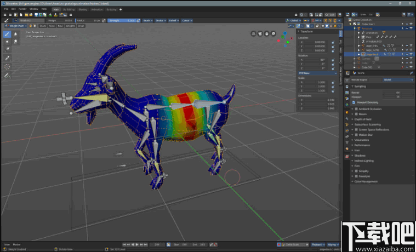Open the Falloff dropdown

[x=174, y=20]
